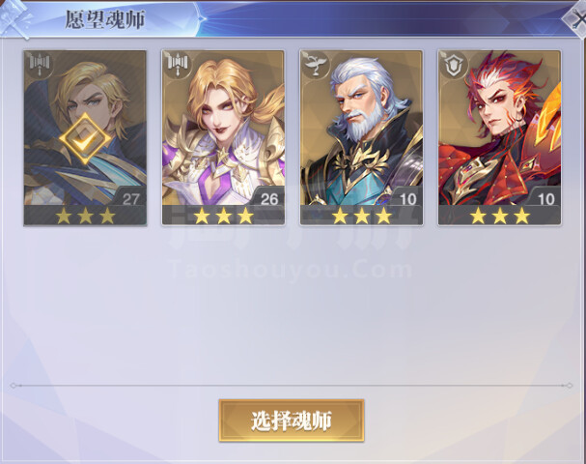Click the attack-type icon on purple-armored card
The width and height of the screenshot is (586, 464).
(x=177, y=65)
